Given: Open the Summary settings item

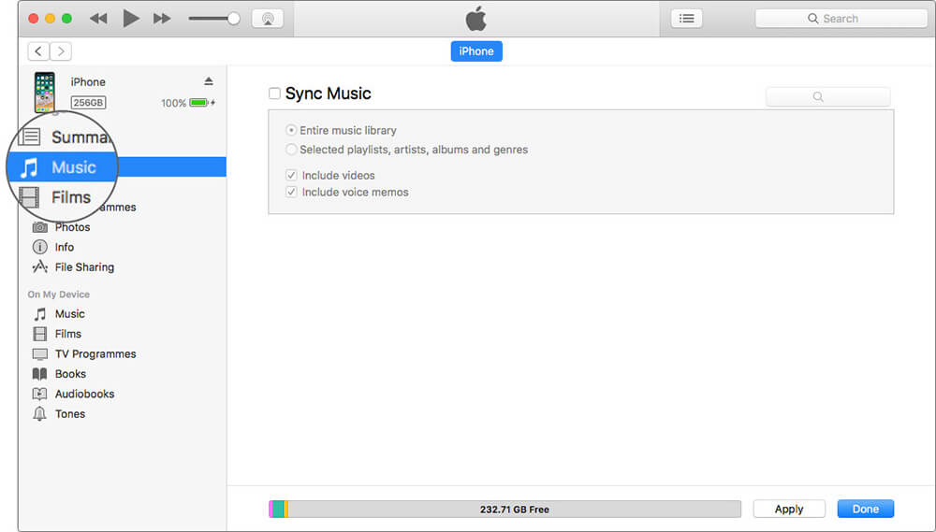Looking at the screenshot, I should tap(81, 137).
